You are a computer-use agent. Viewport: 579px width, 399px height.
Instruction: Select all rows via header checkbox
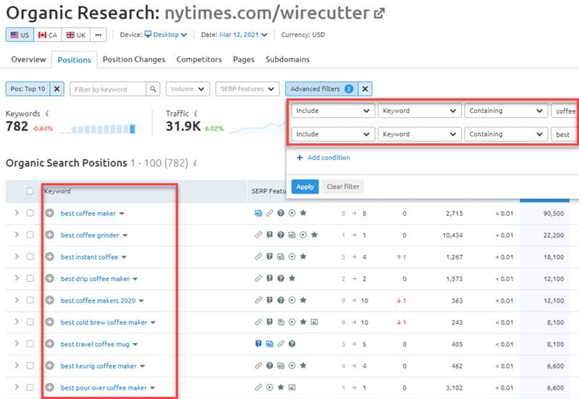[x=30, y=192]
